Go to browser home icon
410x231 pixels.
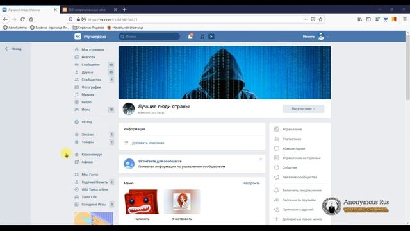[x=31, y=19]
